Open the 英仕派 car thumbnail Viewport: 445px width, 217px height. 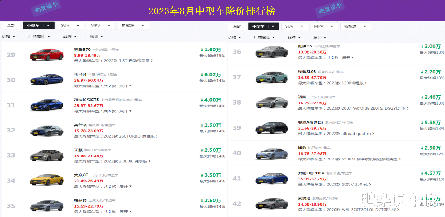(47, 130)
